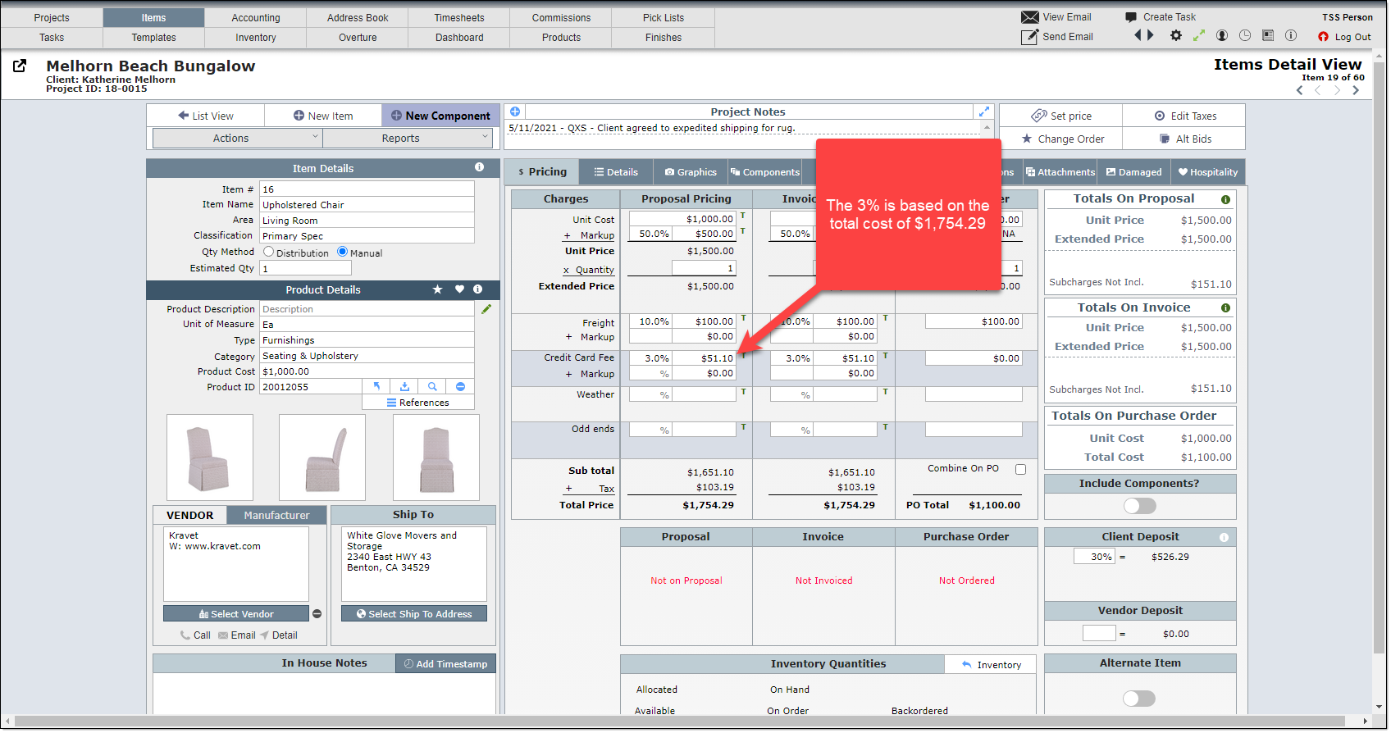Click the Product ID back arrow icon
Image resolution: width=1391 pixels, height=733 pixels.
click(376, 386)
